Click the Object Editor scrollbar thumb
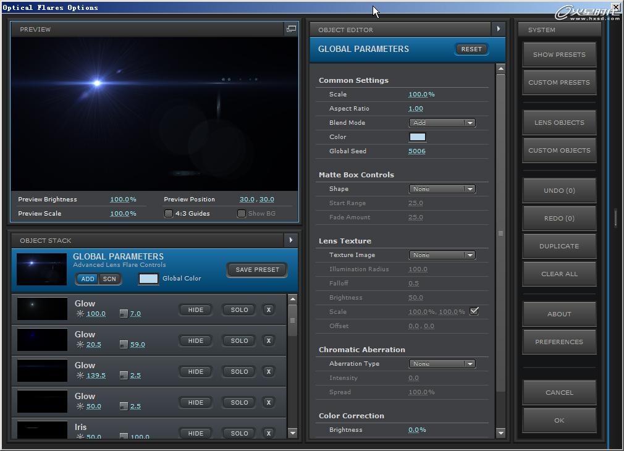Image resolution: width=624 pixels, height=451 pixels. [x=500, y=232]
